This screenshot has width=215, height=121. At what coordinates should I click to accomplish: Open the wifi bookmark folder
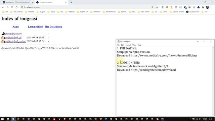5,12
